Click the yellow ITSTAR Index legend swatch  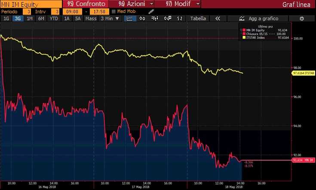coord(244,38)
